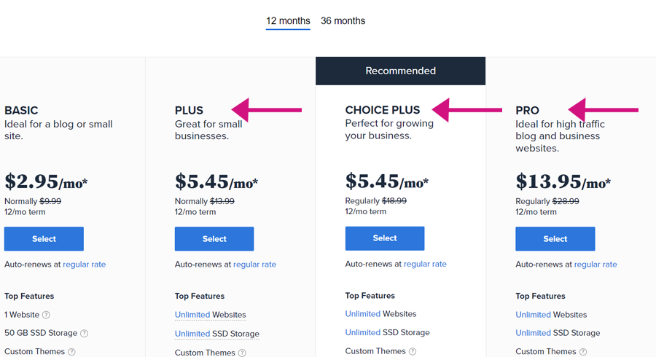
Task: Open regular rate link under Pro plan
Action: 596,264
